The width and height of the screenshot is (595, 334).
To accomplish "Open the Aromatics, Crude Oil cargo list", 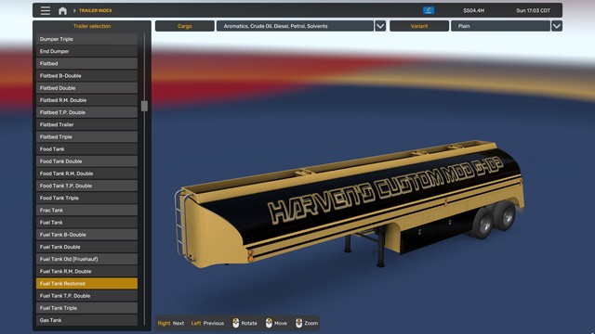I will tap(295, 26).
